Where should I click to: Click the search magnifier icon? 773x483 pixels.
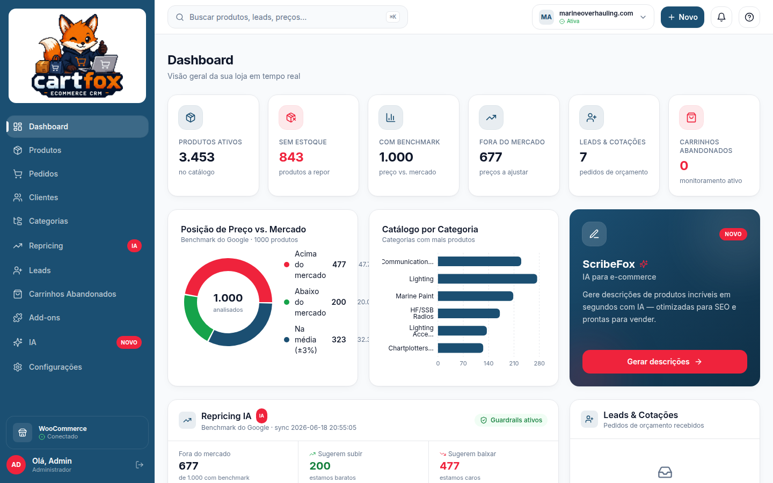click(180, 17)
